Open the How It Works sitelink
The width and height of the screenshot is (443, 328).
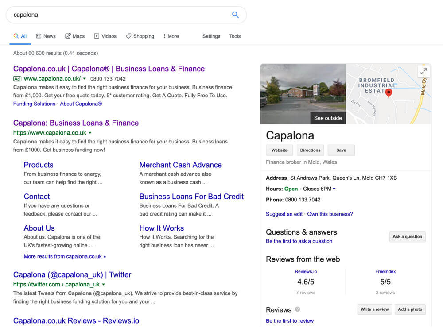[162, 228]
